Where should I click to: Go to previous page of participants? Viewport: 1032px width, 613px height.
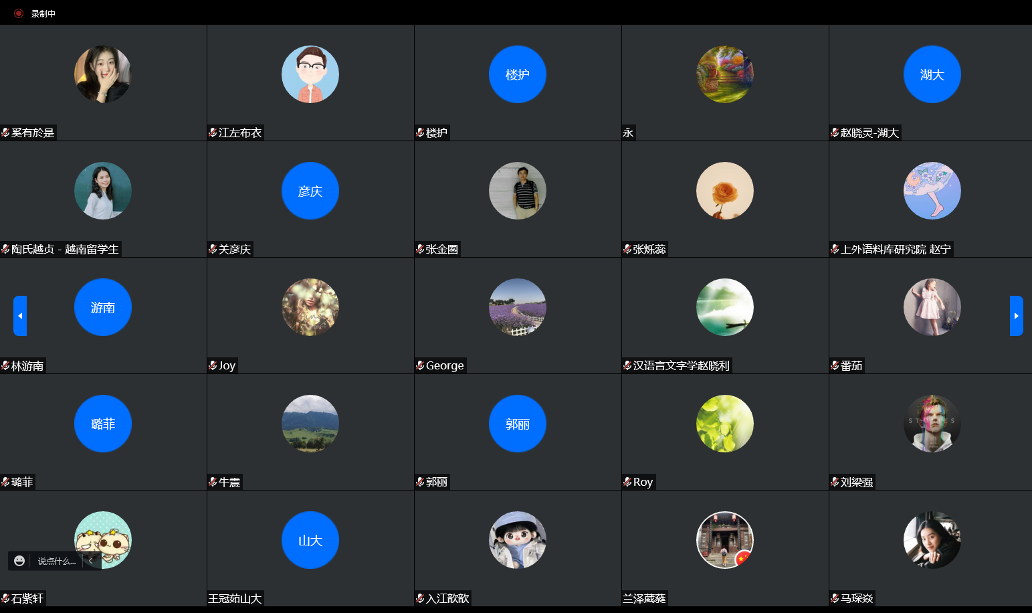point(20,316)
